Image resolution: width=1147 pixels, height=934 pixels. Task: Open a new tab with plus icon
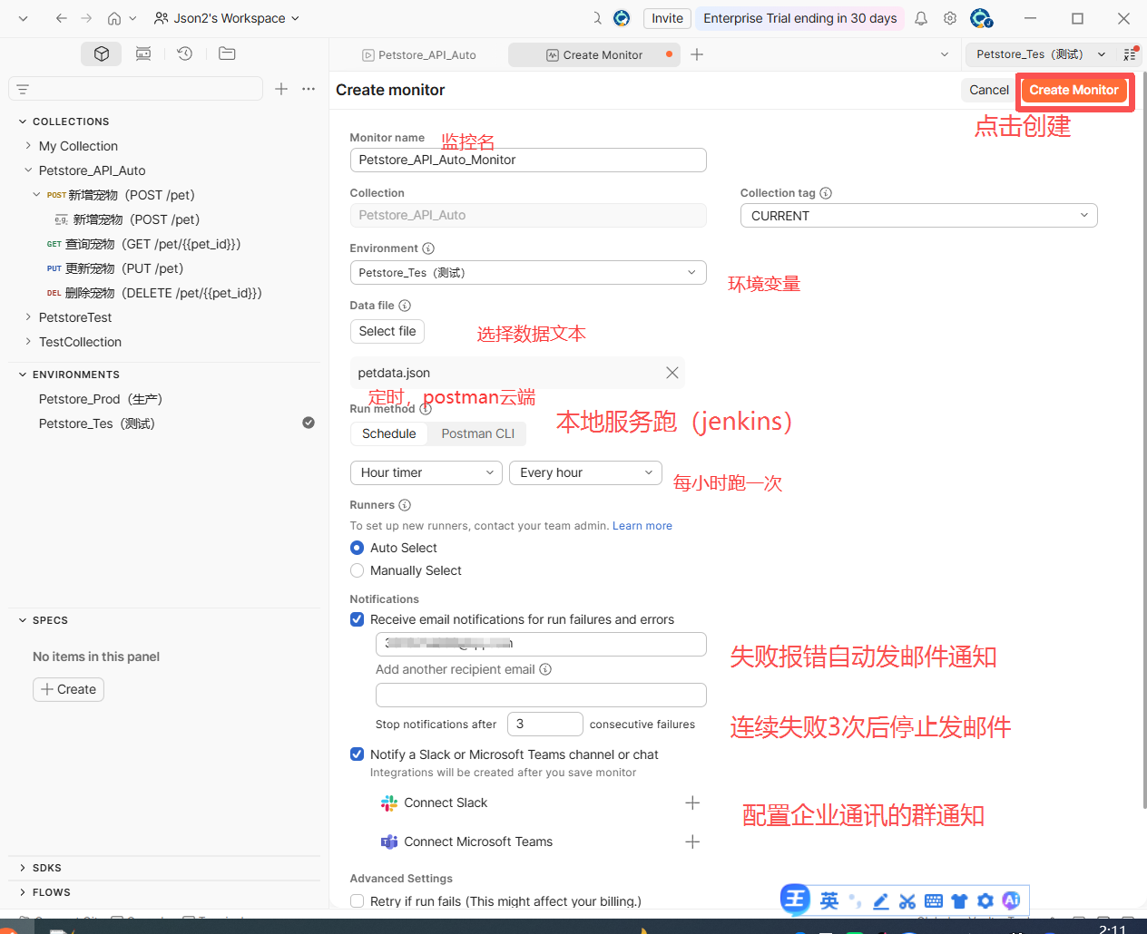pyautogui.click(x=697, y=54)
